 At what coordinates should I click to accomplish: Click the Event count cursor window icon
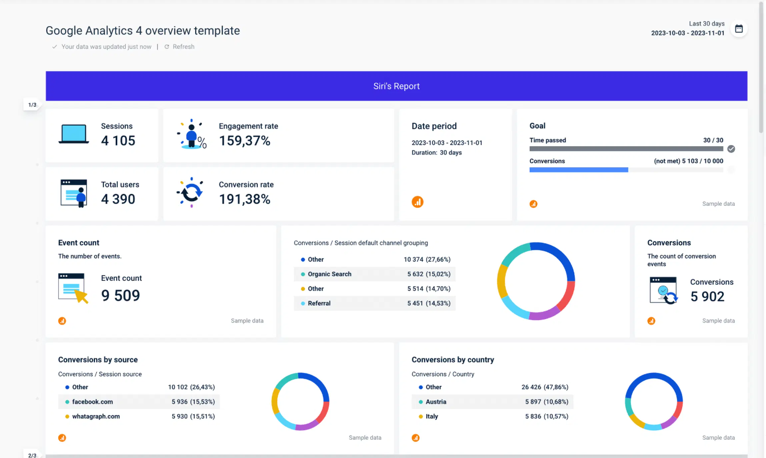73,288
